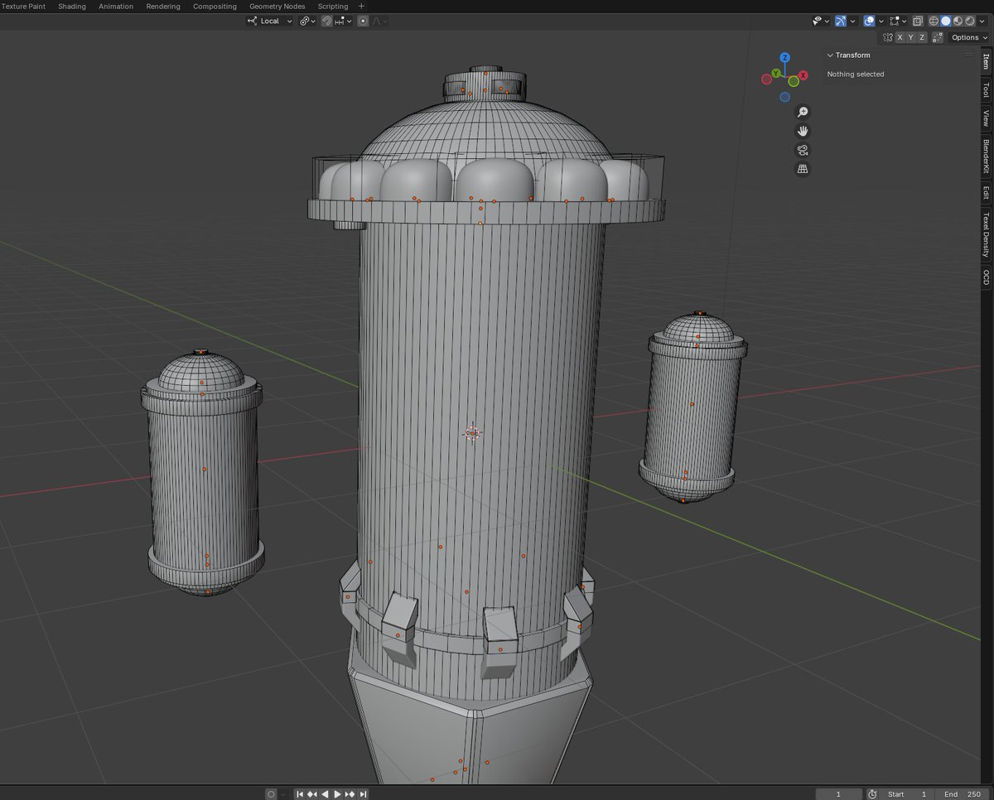The width and height of the screenshot is (994, 800).
Task: Jump to previous keyframe
Action: point(312,794)
